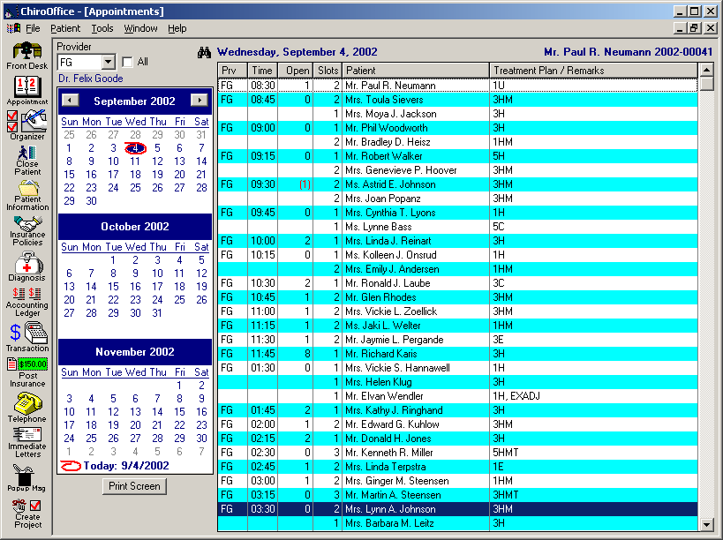Click the appointment list scrollbar thumb

[706, 84]
